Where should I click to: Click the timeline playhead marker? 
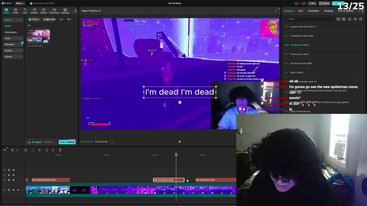coord(176,155)
